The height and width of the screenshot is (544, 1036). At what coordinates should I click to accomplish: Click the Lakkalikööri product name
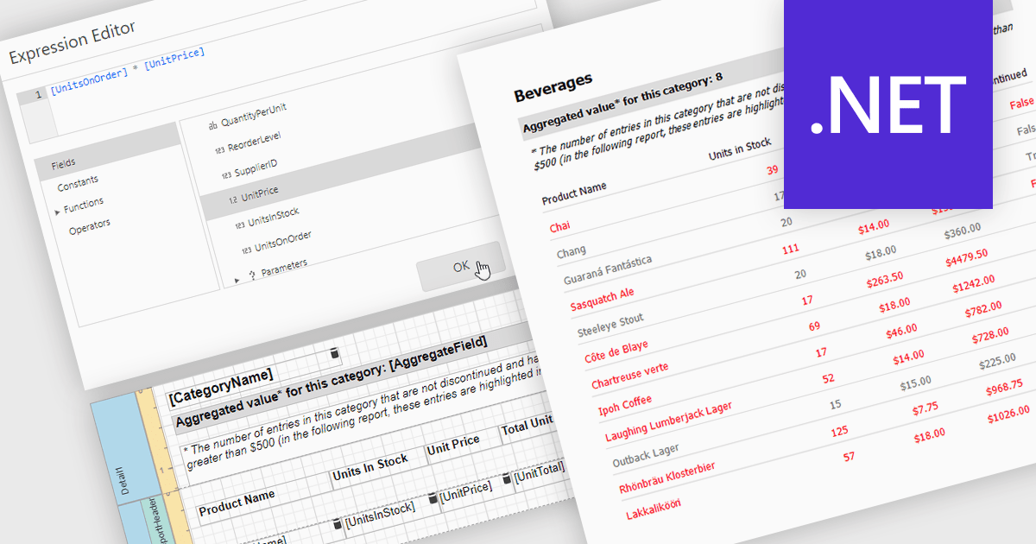click(x=652, y=509)
